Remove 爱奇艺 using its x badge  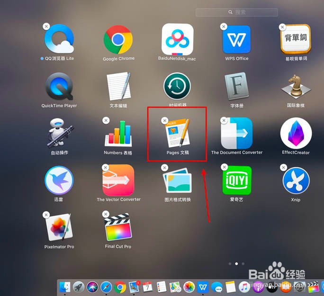click(x=225, y=167)
